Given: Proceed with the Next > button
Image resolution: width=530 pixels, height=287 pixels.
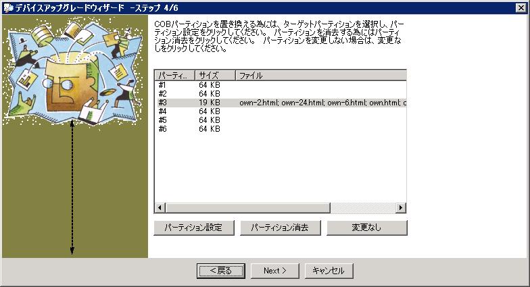Looking at the screenshot, I should 274,271.
